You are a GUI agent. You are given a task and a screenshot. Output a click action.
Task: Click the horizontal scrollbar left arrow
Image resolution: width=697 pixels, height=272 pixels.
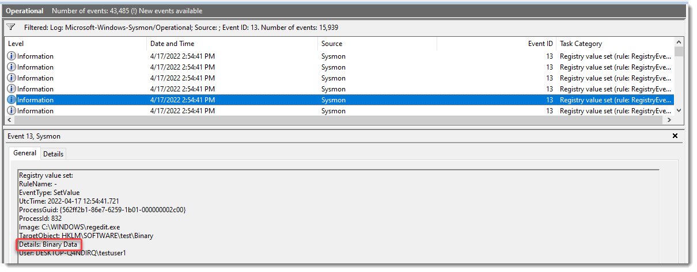coord(9,120)
